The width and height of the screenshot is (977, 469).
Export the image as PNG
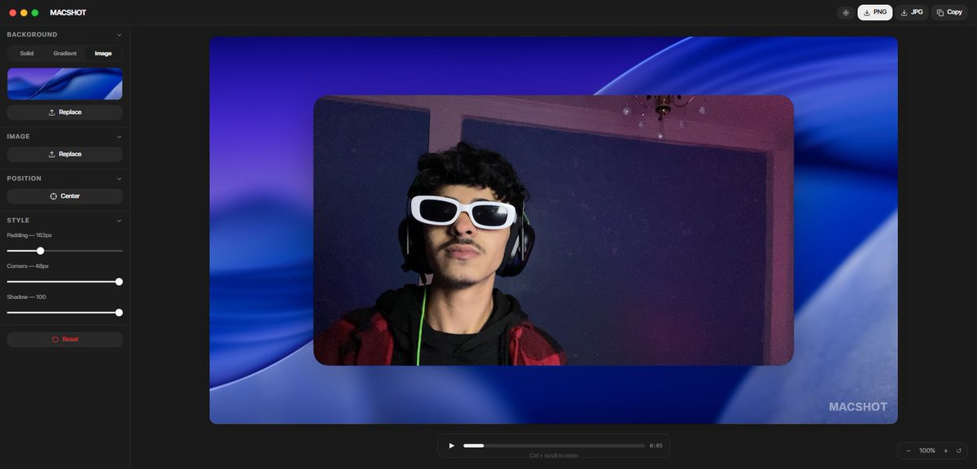pos(875,12)
